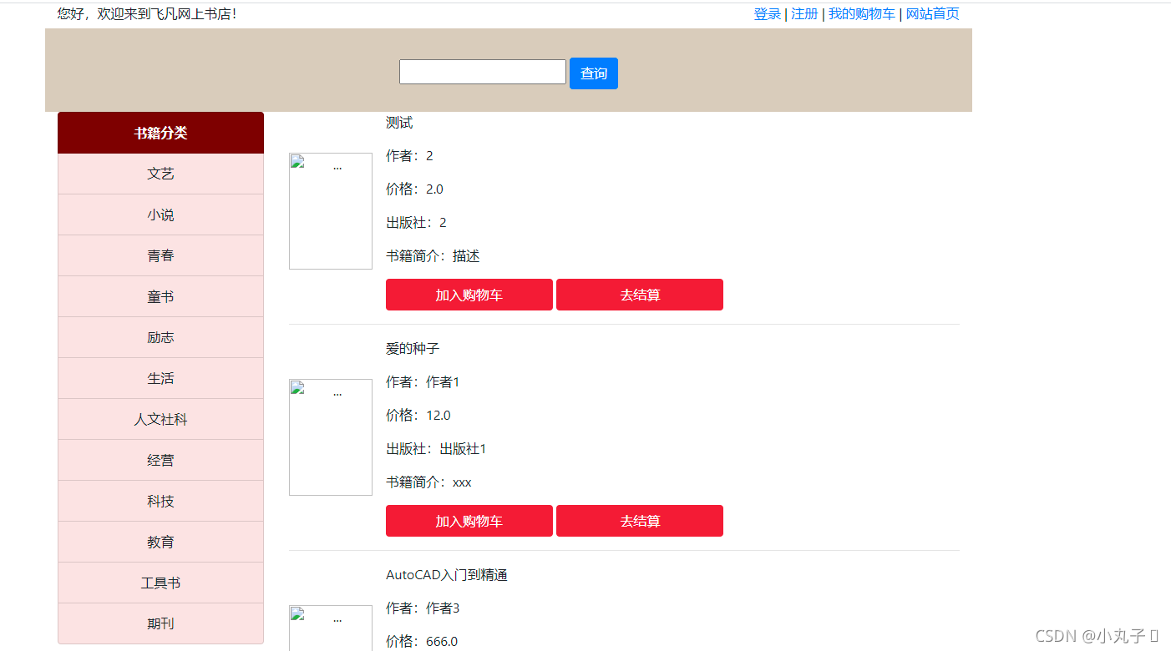Image resolution: width=1171 pixels, height=651 pixels.
Task: Click the price 价格：666.0
Action: 422,642
